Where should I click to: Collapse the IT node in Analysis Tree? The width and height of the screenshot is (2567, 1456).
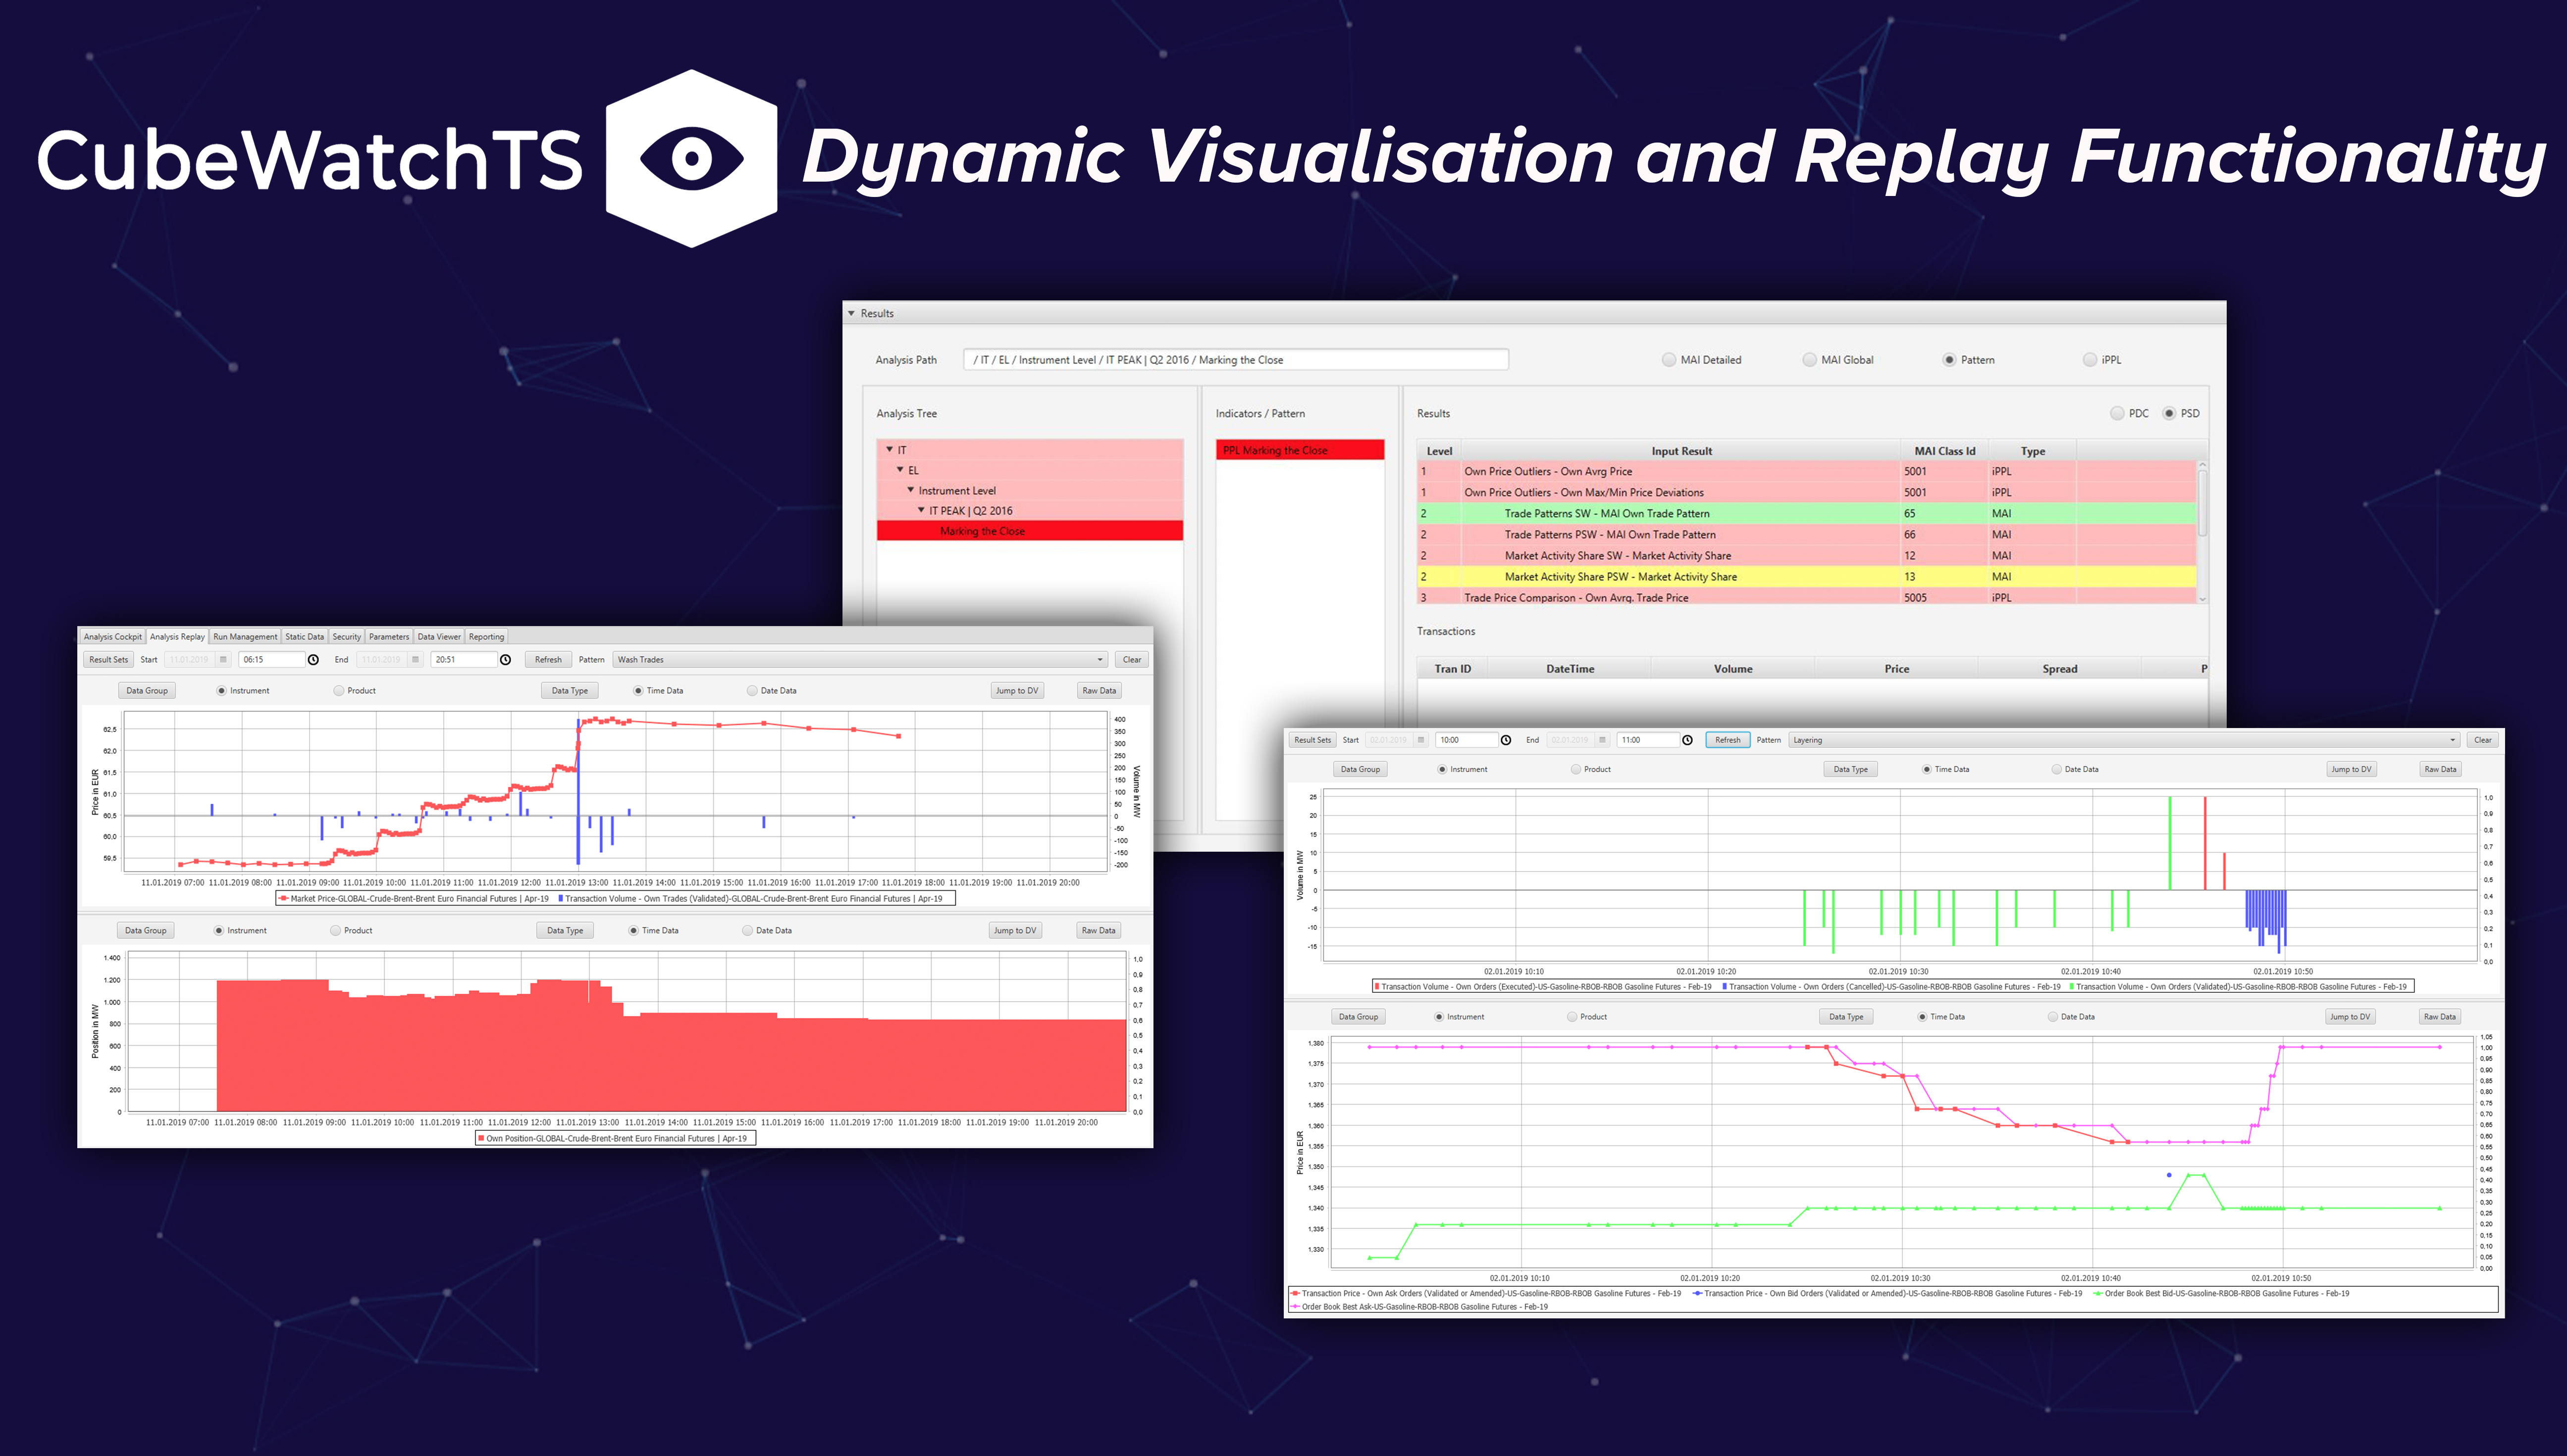click(889, 450)
